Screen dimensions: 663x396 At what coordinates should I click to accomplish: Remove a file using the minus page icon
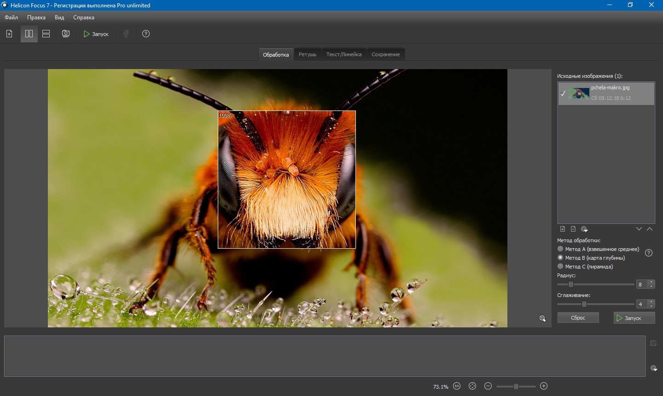click(573, 229)
